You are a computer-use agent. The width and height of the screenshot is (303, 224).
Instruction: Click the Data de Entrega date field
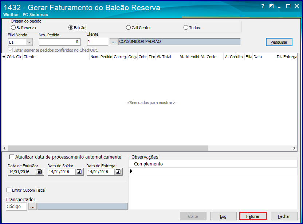(x=101, y=172)
